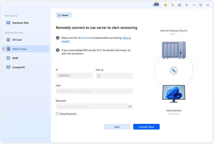The width and height of the screenshot is (214, 144).
Task: Click the home icon in Home button
Action: (59, 15)
